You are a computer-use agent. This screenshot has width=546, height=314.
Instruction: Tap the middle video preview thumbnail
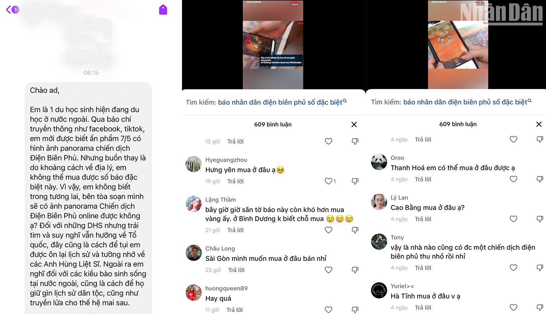(273, 44)
